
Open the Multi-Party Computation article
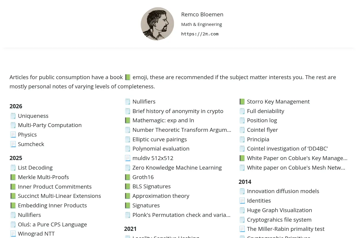[50, 125]
